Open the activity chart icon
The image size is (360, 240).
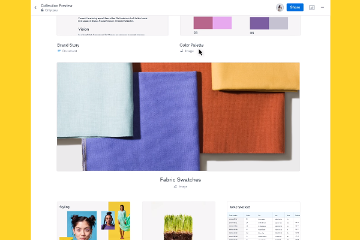tap(312, 7)
